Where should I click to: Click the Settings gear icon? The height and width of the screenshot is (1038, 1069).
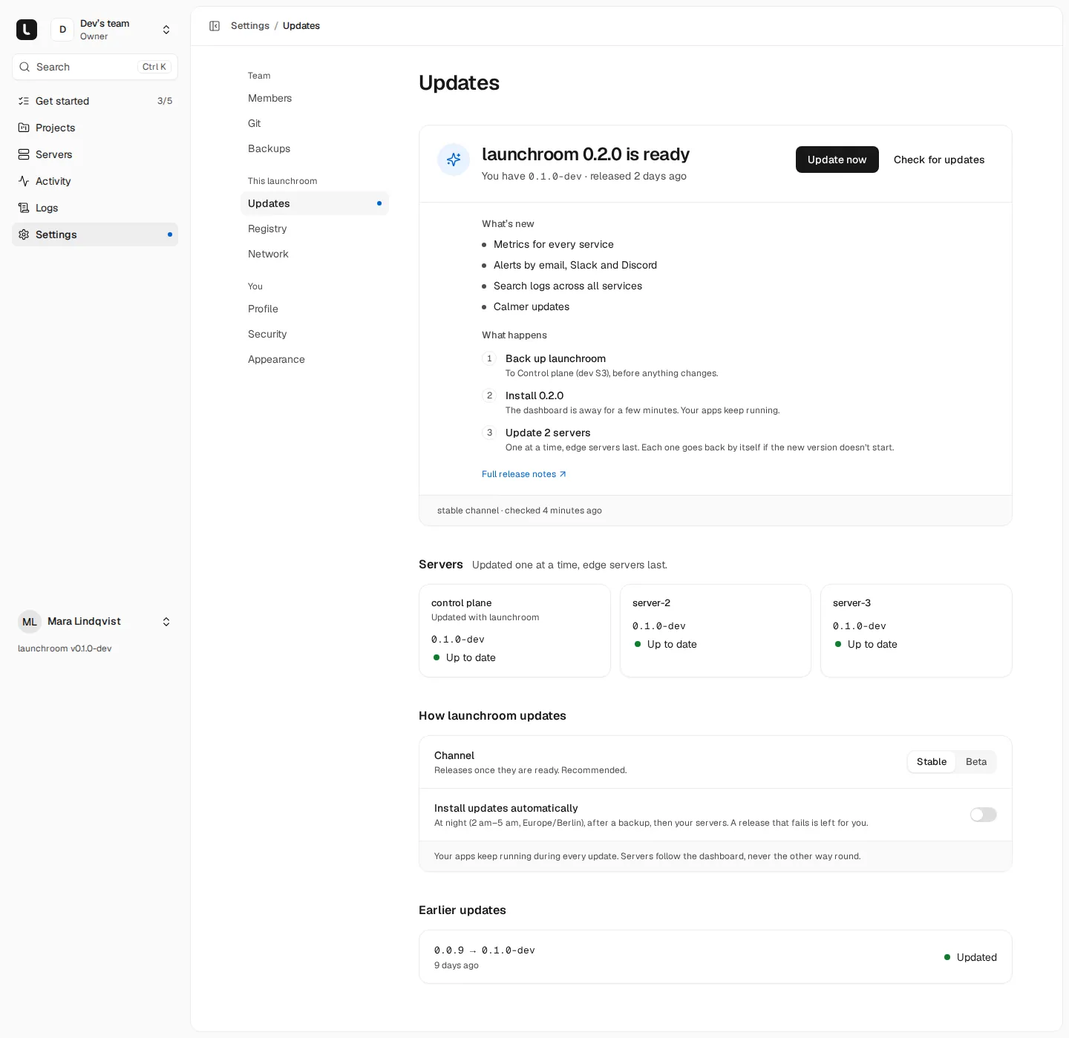pos(24,234)
